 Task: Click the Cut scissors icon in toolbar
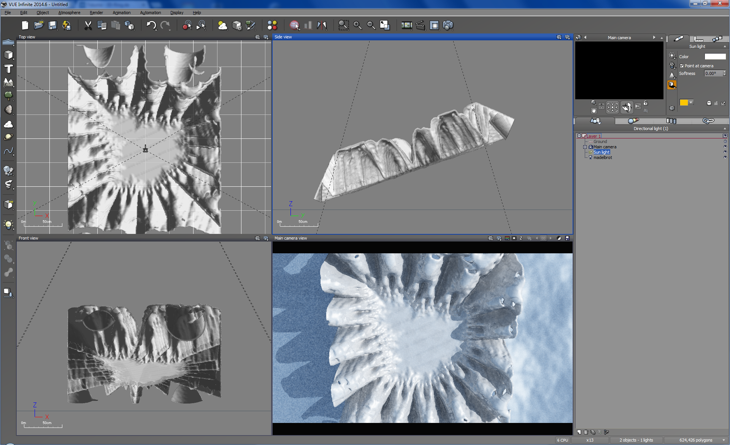[x=88, y=25]
